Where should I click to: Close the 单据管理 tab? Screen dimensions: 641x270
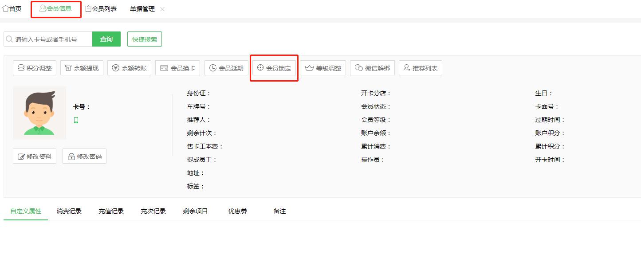(162, 9)
